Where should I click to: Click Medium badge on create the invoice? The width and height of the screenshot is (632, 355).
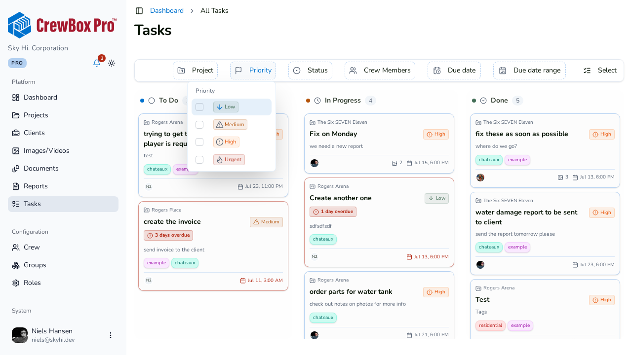[x=266, y=222]
